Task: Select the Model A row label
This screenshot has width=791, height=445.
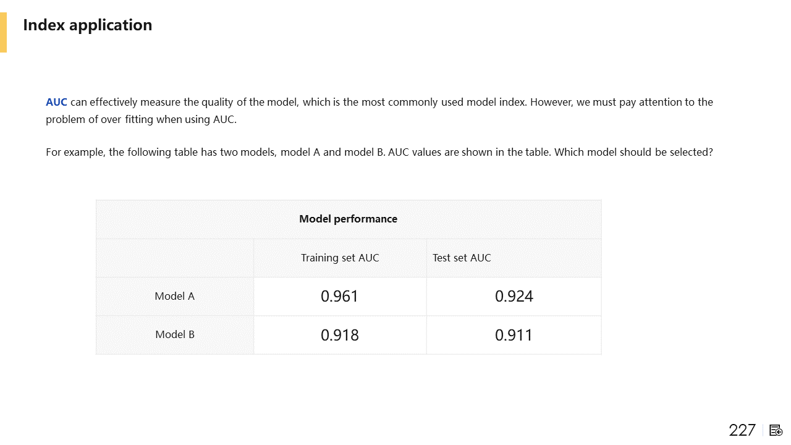Action: tap(174, 296)
